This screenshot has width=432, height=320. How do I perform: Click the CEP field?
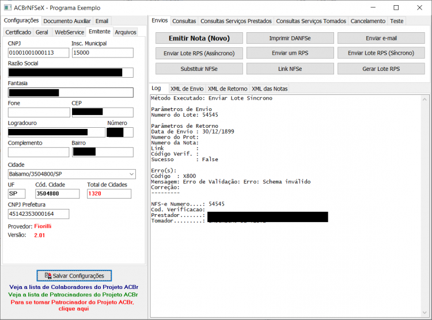pos(103,112)
